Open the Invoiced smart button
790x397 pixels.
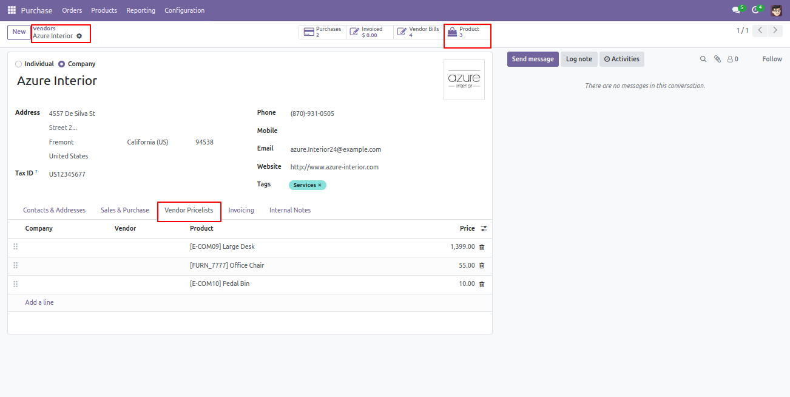(370, 32)
